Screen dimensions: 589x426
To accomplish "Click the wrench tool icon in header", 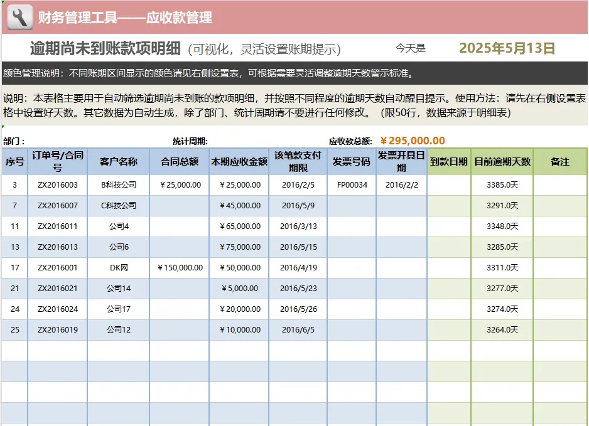I will click(20, 17).
